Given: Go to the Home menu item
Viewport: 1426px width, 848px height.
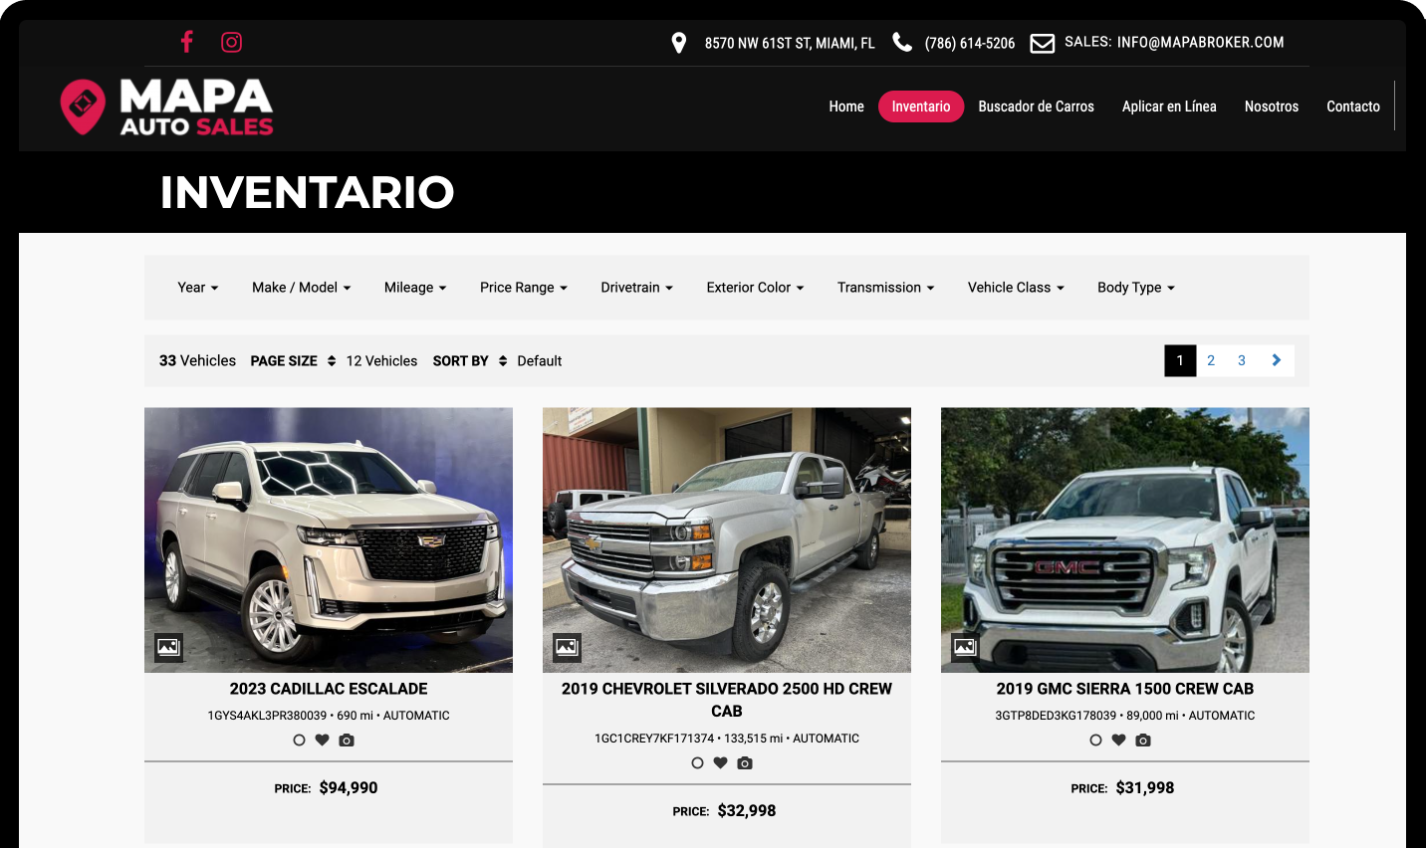Looking at the screenshot, I should [x=846, y=106].
